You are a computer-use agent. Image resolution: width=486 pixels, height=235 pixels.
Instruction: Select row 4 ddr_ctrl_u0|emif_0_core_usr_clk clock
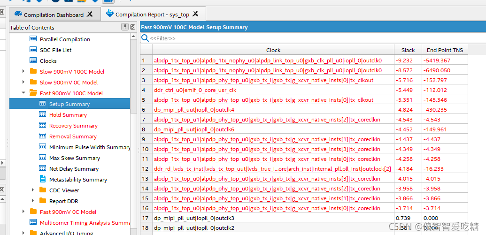coord(273,90)
